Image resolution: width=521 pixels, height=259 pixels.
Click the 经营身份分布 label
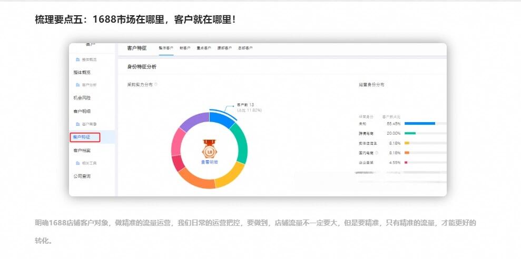pyautogui.click(x=371, y=84)
